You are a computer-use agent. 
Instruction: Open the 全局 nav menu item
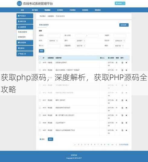[x=22, y=10]
